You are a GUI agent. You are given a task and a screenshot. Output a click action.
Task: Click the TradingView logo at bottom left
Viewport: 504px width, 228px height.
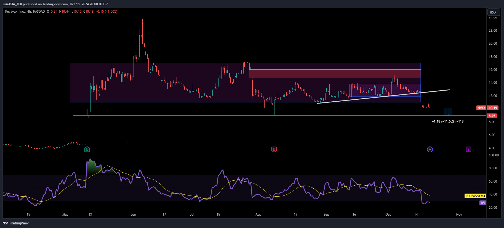(x=16, y=223)
